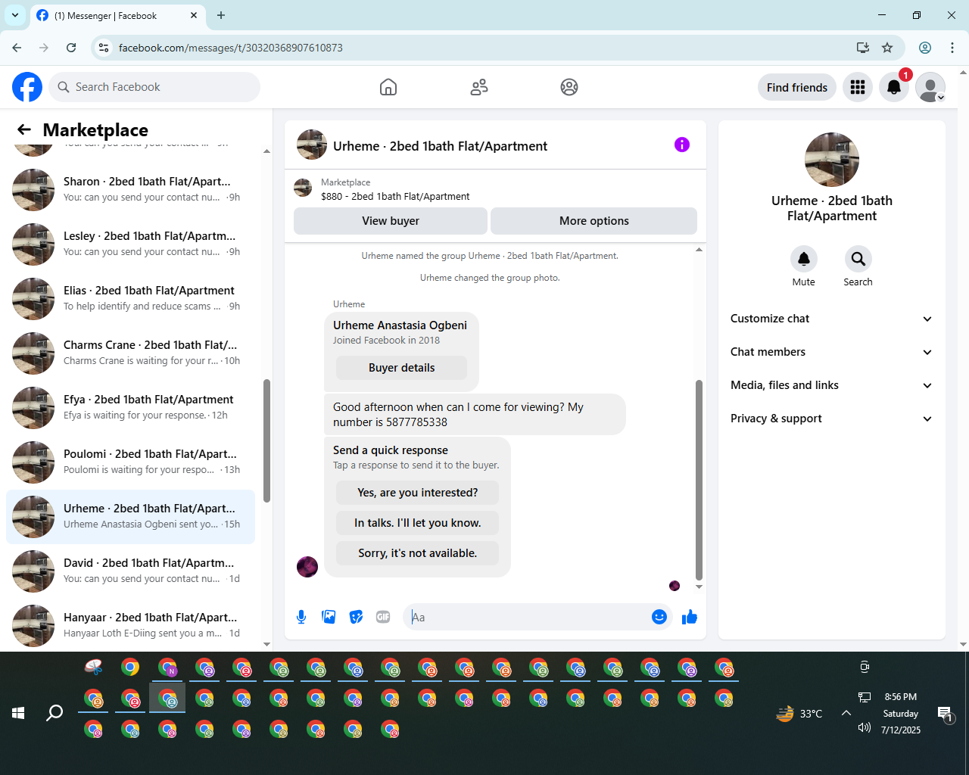Open the Groups icon in top navigation

tap(569, 87)
